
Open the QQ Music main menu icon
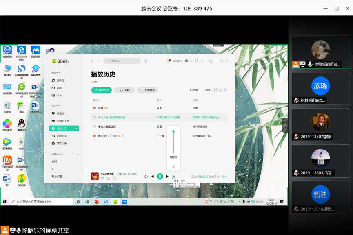[202, 61]
